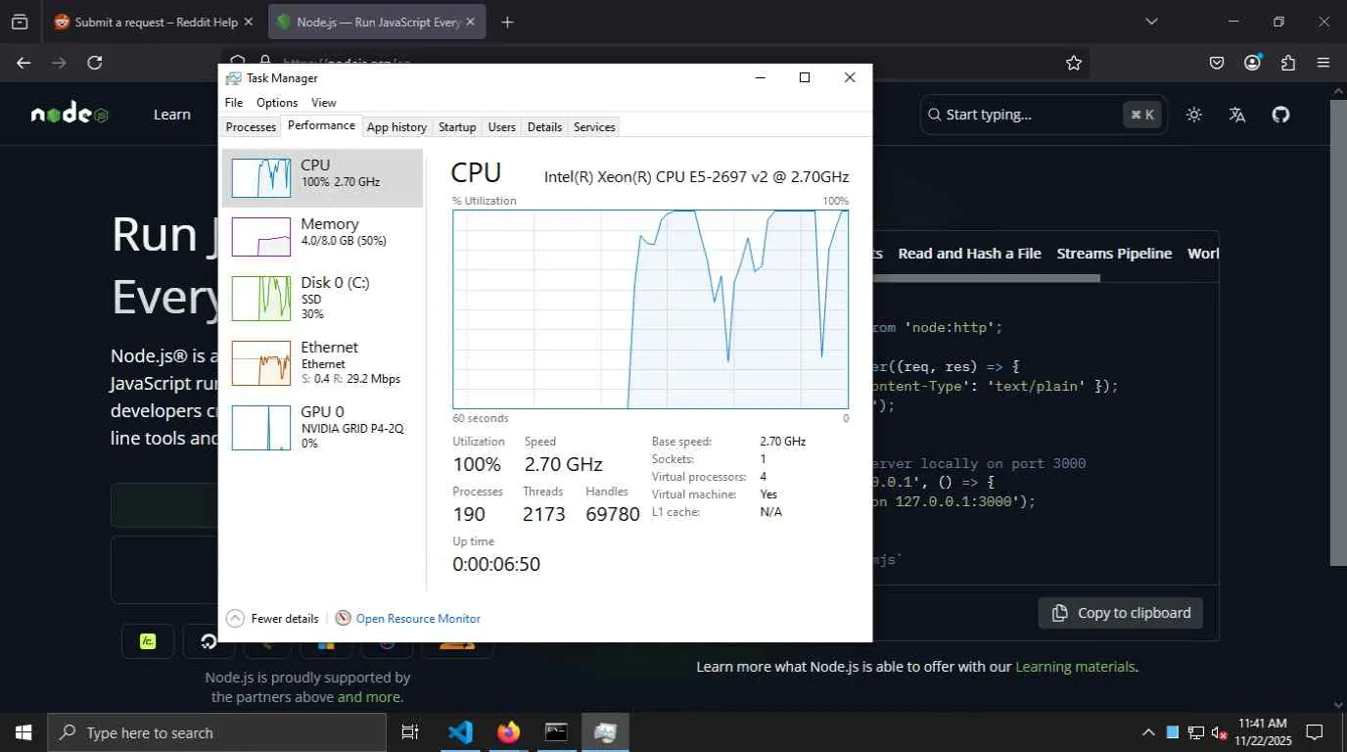This screenshot has height=752, width=1347.
Task: Switch to the Startup tab
Action: tap(457, 127)
